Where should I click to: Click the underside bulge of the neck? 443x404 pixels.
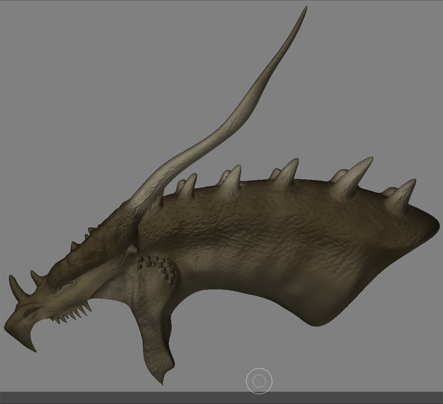[x=321, y=310]
